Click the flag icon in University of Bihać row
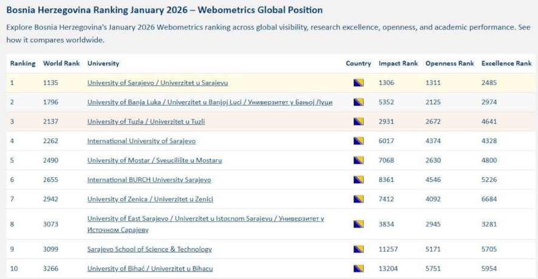This screenshot has height=279, width=538. click(x=358, y=269)
